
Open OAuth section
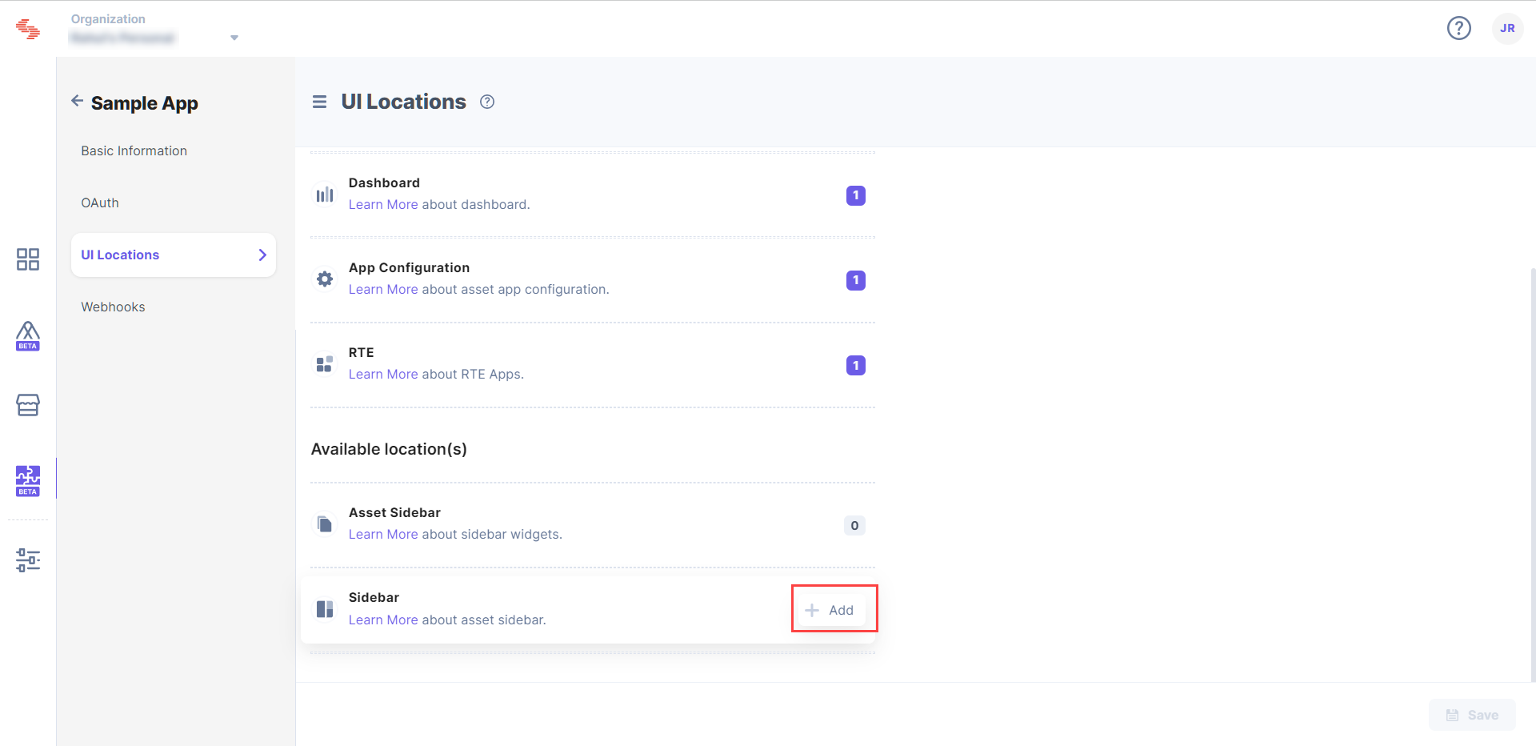[x=100, y=203]
